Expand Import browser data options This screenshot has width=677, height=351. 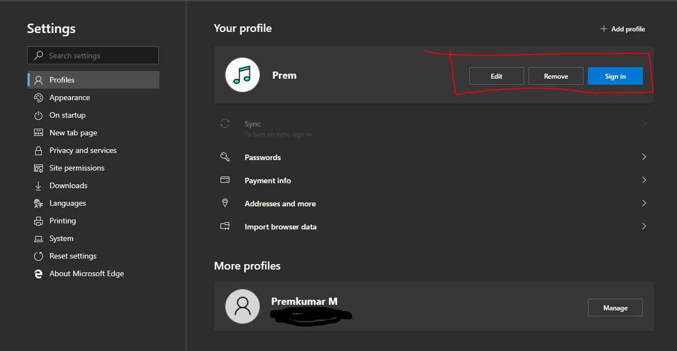pos(643,226)
